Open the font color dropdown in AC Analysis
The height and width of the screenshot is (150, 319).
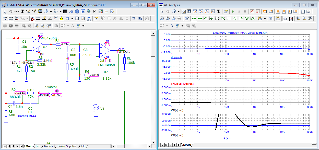tap(182, 26)
